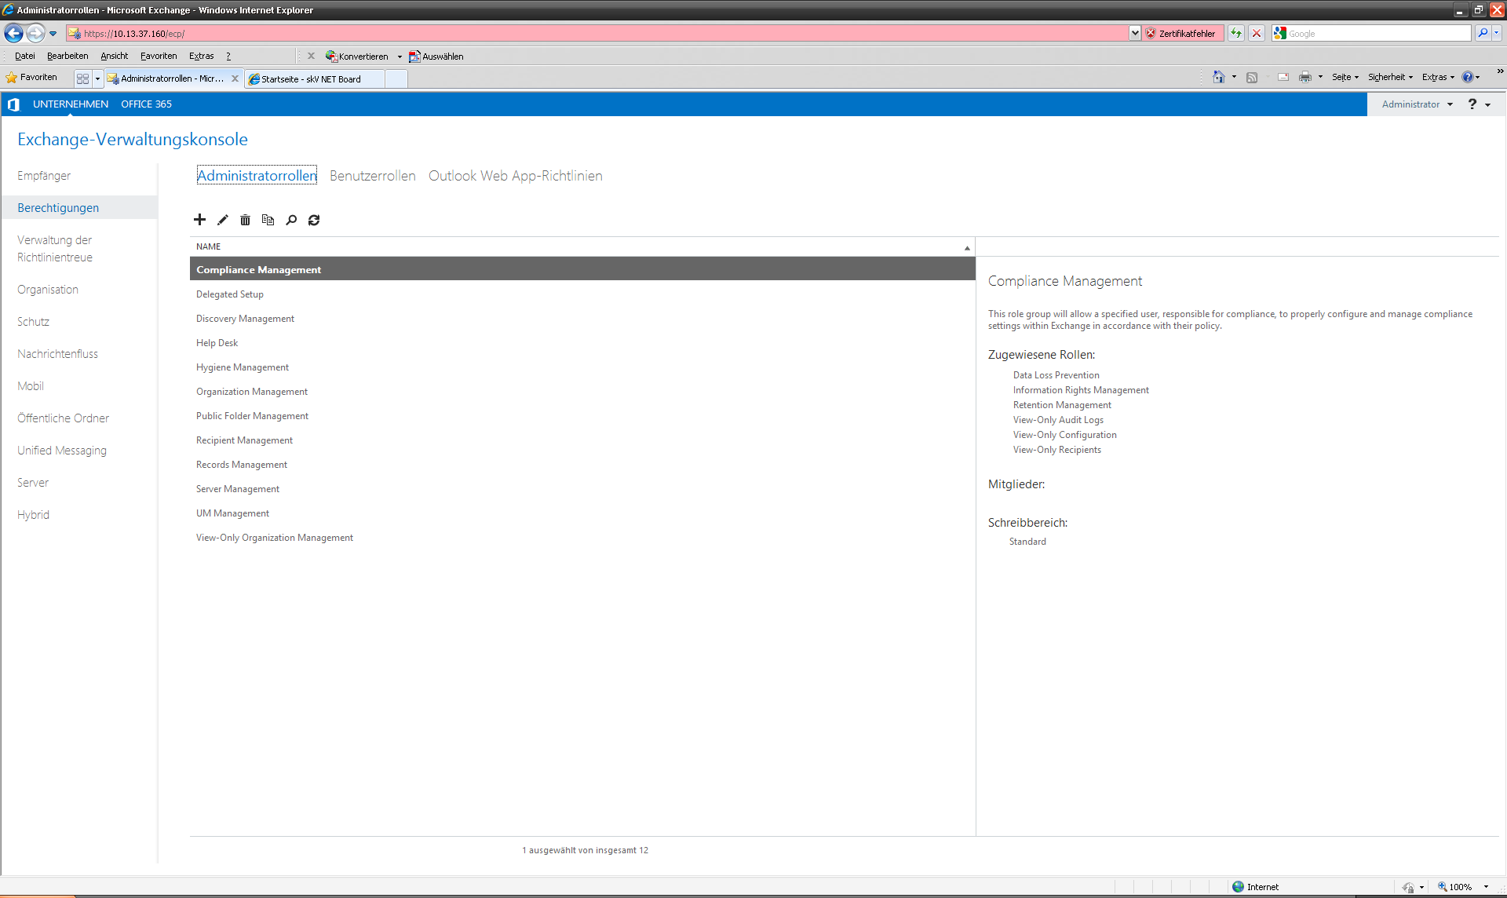The height and width of the screenshot is (898, 1507).
Task: Click the pencil edit icon
Action: tap(223, 220)
